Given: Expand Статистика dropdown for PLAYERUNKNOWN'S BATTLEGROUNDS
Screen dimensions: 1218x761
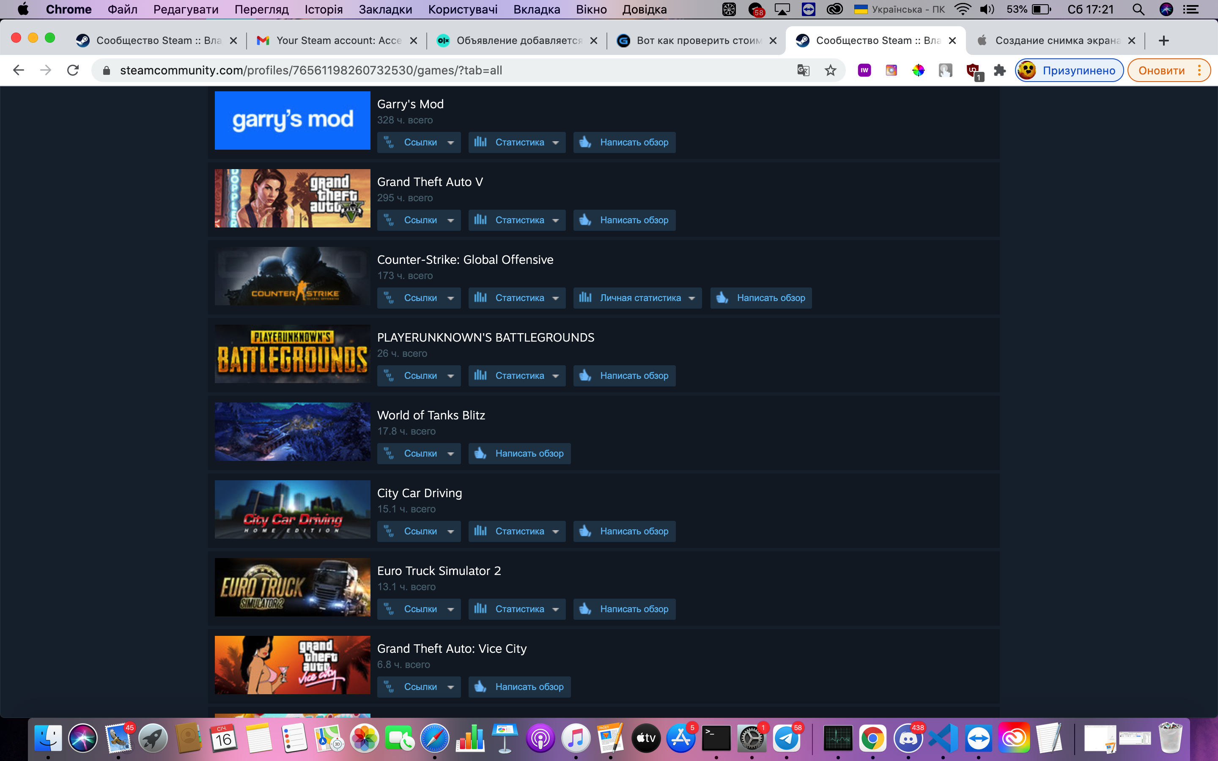Looking at the screenshot, I should pos(517,376).
